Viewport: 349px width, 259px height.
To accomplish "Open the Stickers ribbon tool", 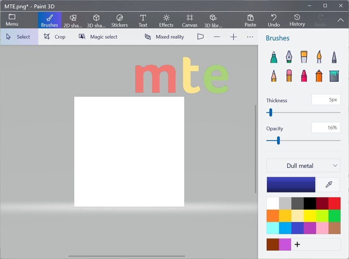I will [120, 20].
